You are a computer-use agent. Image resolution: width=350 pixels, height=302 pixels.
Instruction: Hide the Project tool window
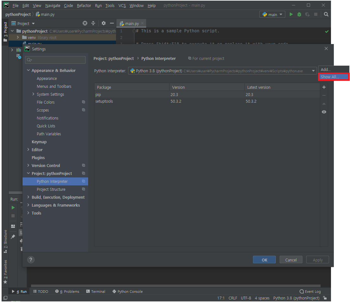pyautogui.click(x=112, y=23)
